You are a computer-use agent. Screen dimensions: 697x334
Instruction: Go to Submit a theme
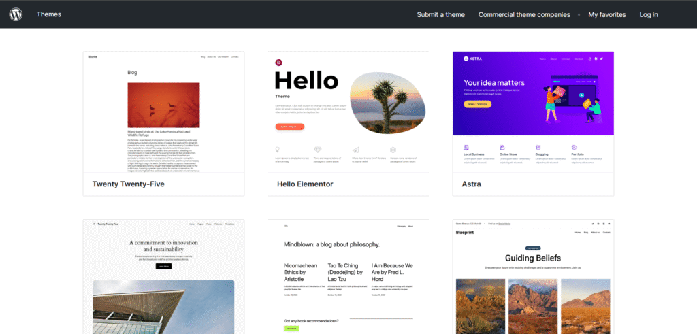(440, 14)
